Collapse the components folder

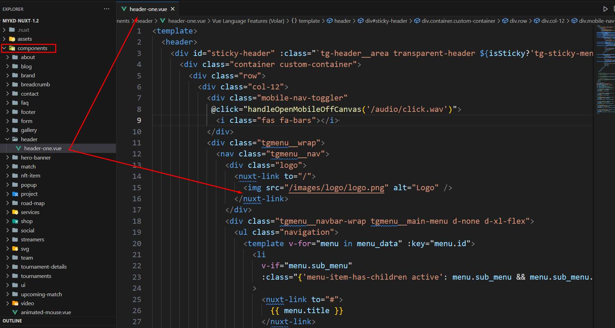click(4, 48)
